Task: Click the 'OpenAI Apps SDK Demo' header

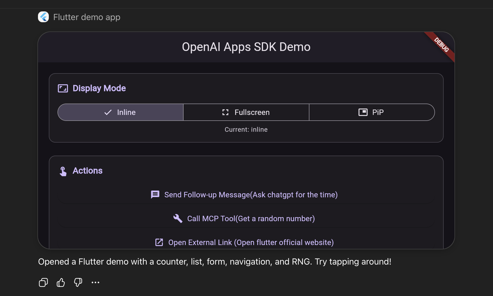Action: coord(246,47)
